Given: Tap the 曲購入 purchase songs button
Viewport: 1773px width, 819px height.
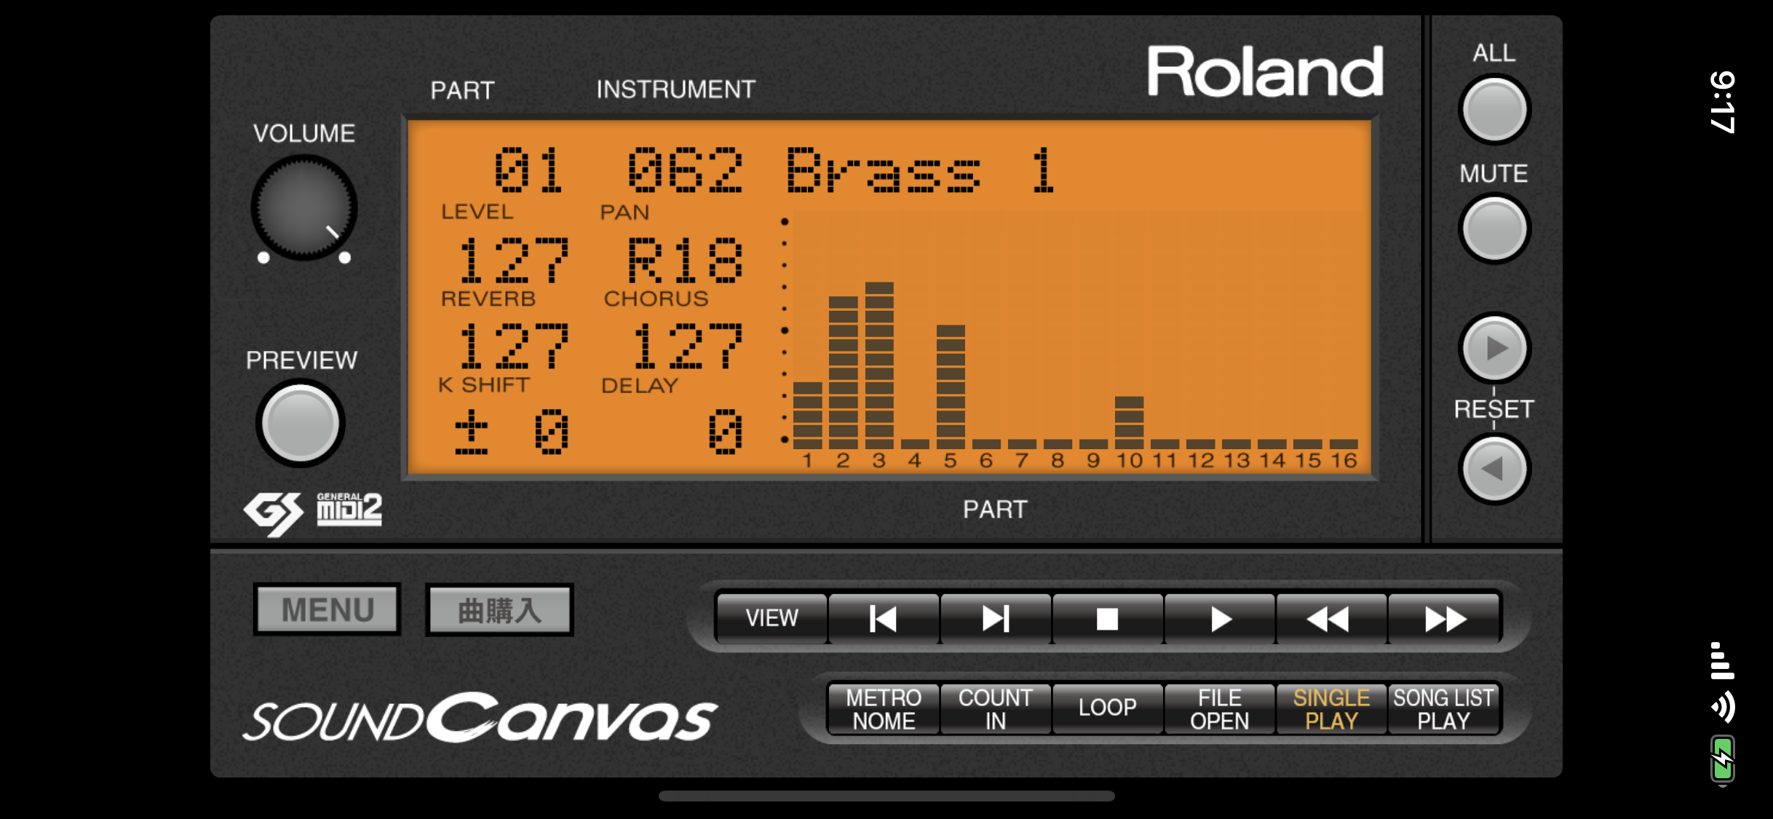Looking at the screenshot, I should pos(500,610).
